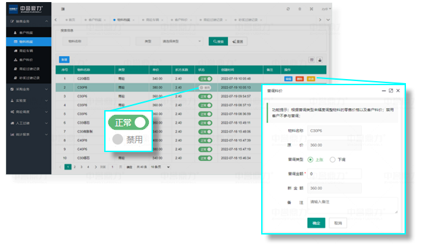The width and height of the screenshot is (431, 246).
Task: Click the 中昌鼎力 logo in sidebar
Action: [x=26, y=9]
